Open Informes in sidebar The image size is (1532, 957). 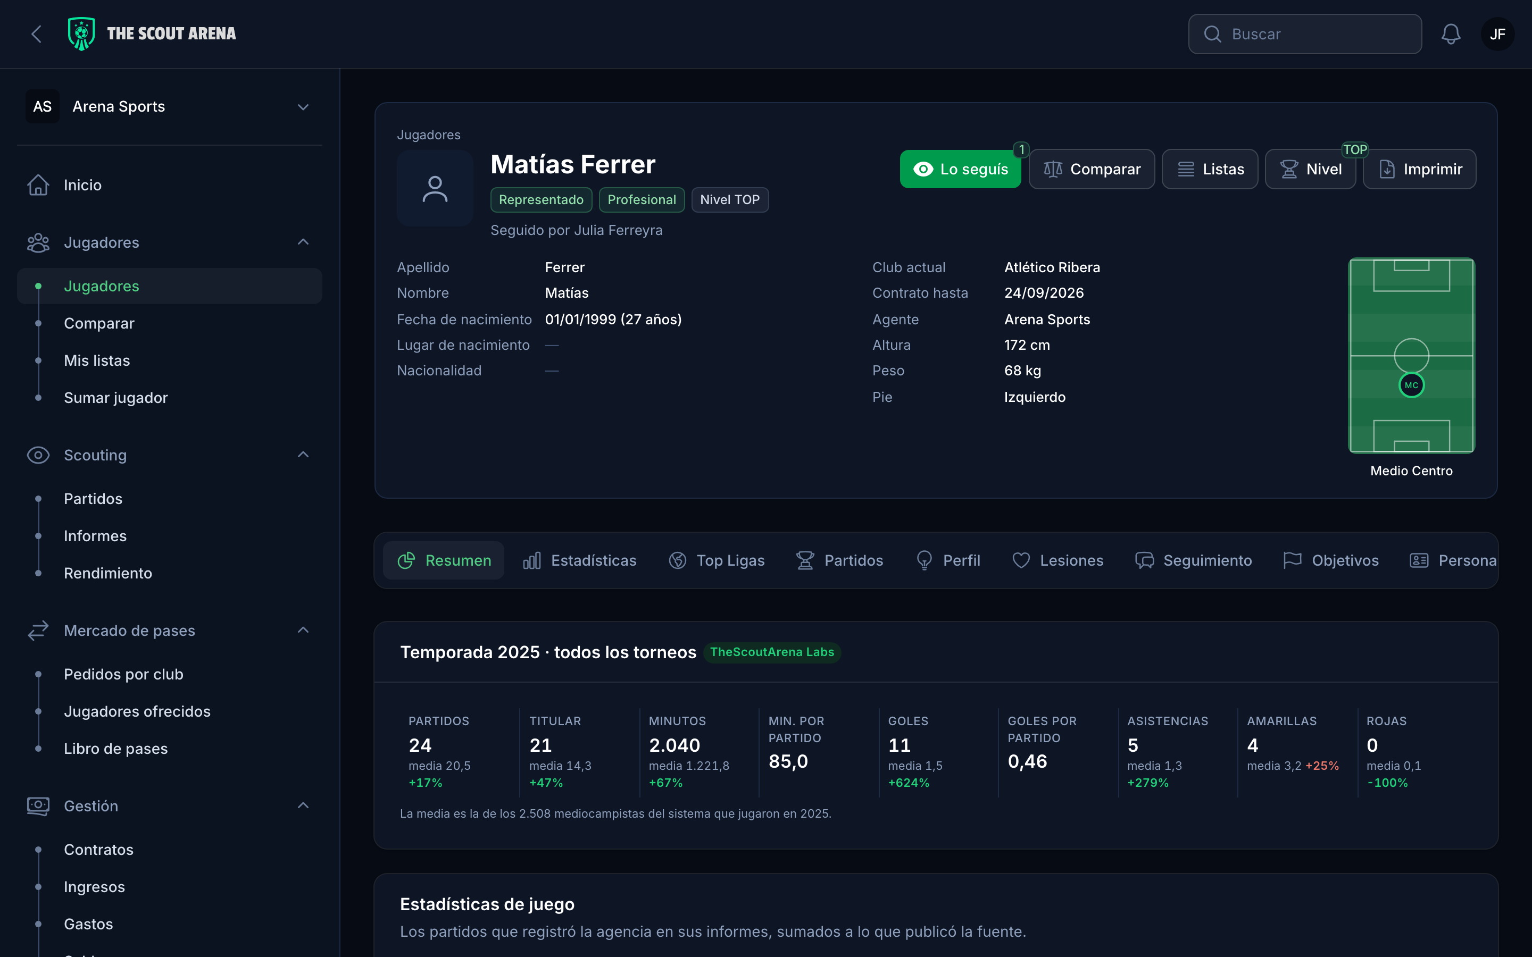[170, 536]
